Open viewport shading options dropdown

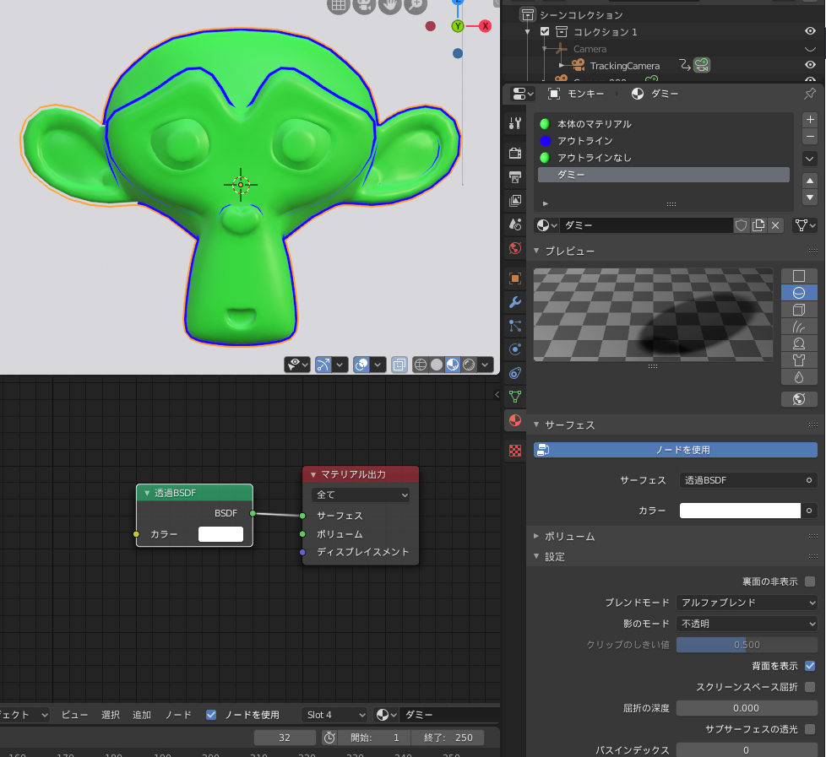click(485, 365)
